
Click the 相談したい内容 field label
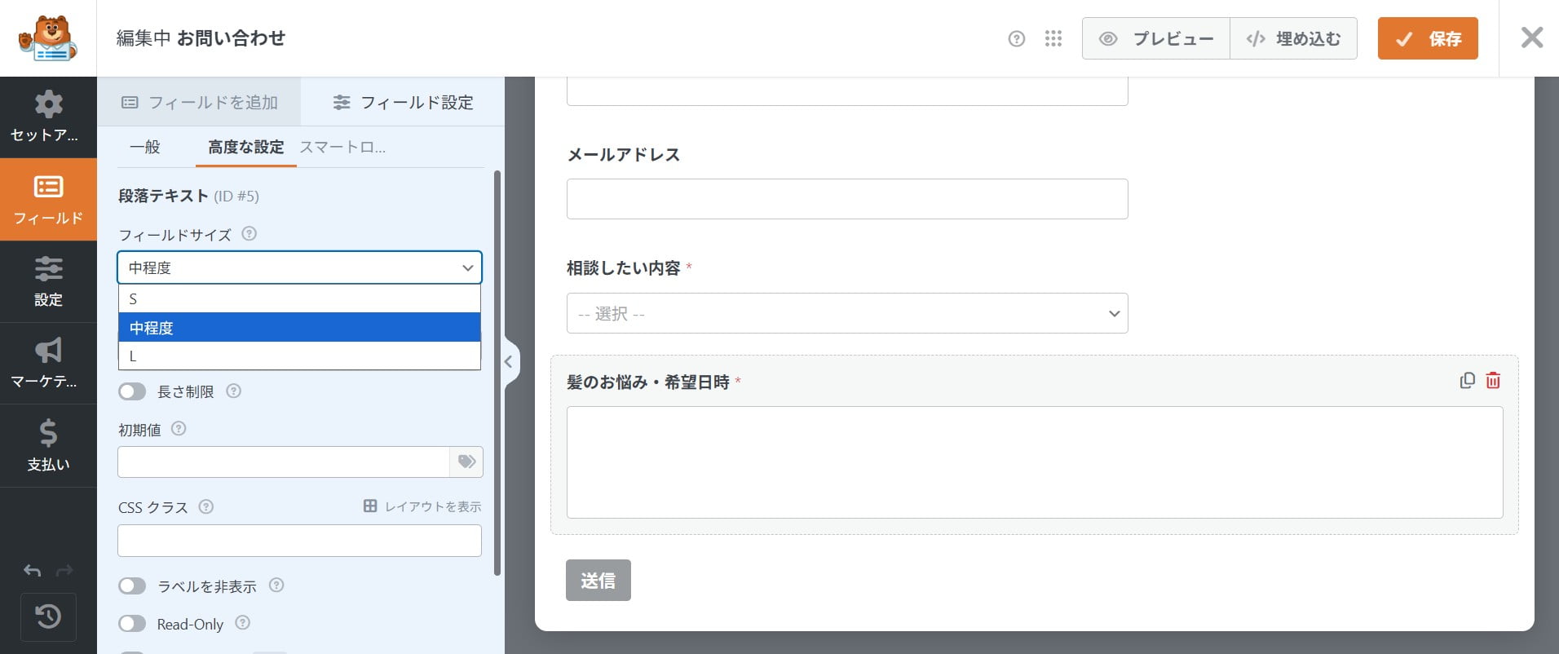pyautogui.click(x=623, y=267)
